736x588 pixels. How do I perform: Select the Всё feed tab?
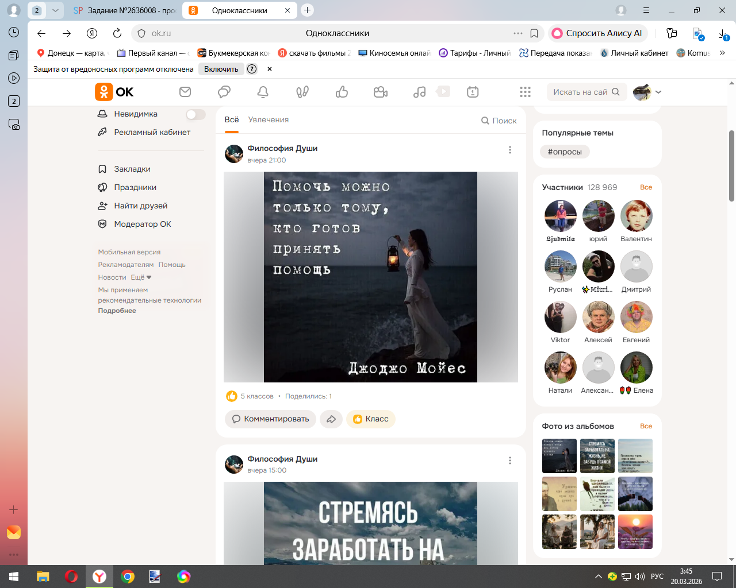(232, 120)
